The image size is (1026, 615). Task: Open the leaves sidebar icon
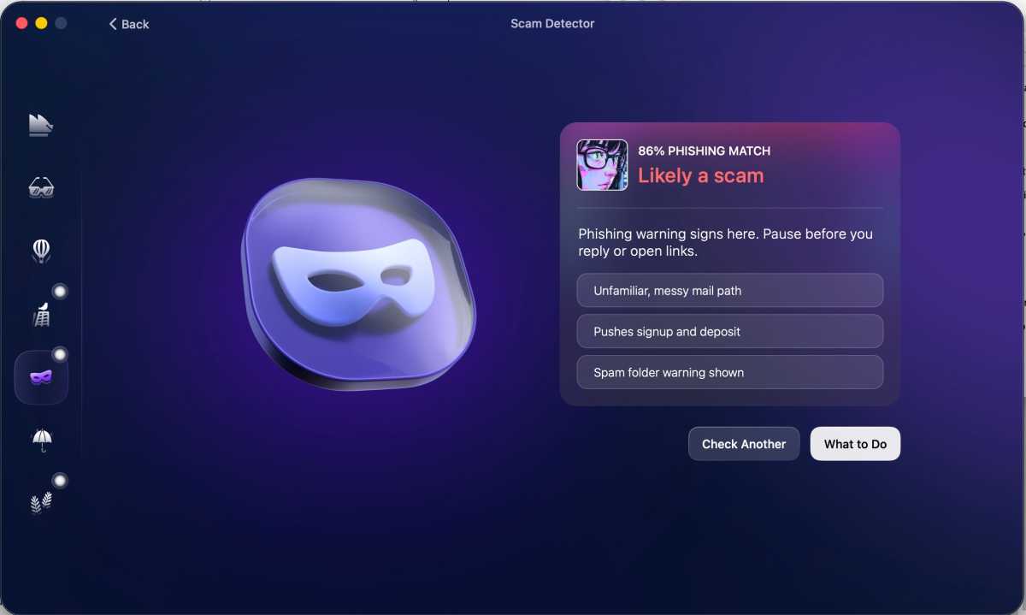tap(41, 503)
